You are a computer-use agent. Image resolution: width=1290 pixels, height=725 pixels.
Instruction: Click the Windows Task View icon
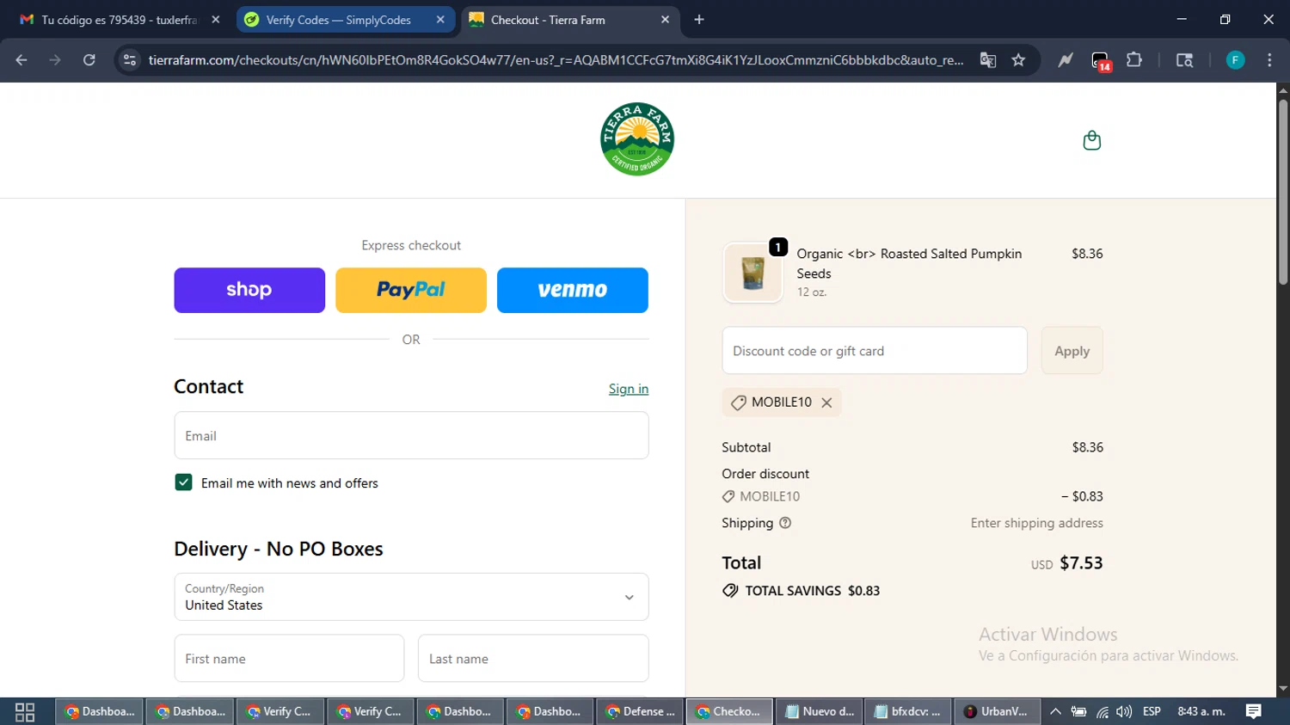25,712
